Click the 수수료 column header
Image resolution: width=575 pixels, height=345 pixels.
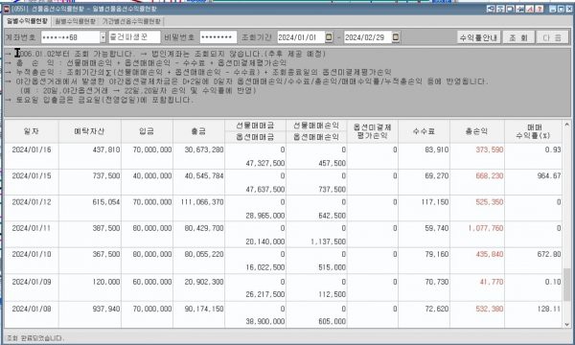(x=424, y=131)
